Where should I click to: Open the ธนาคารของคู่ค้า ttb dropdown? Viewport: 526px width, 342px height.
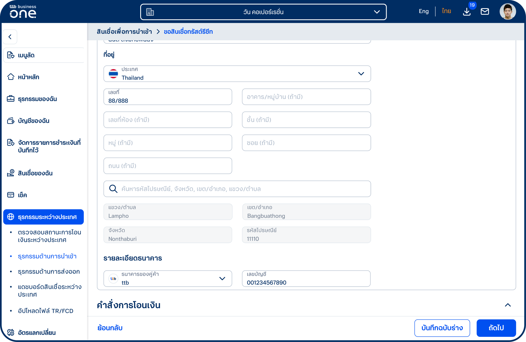click(168, 279)
